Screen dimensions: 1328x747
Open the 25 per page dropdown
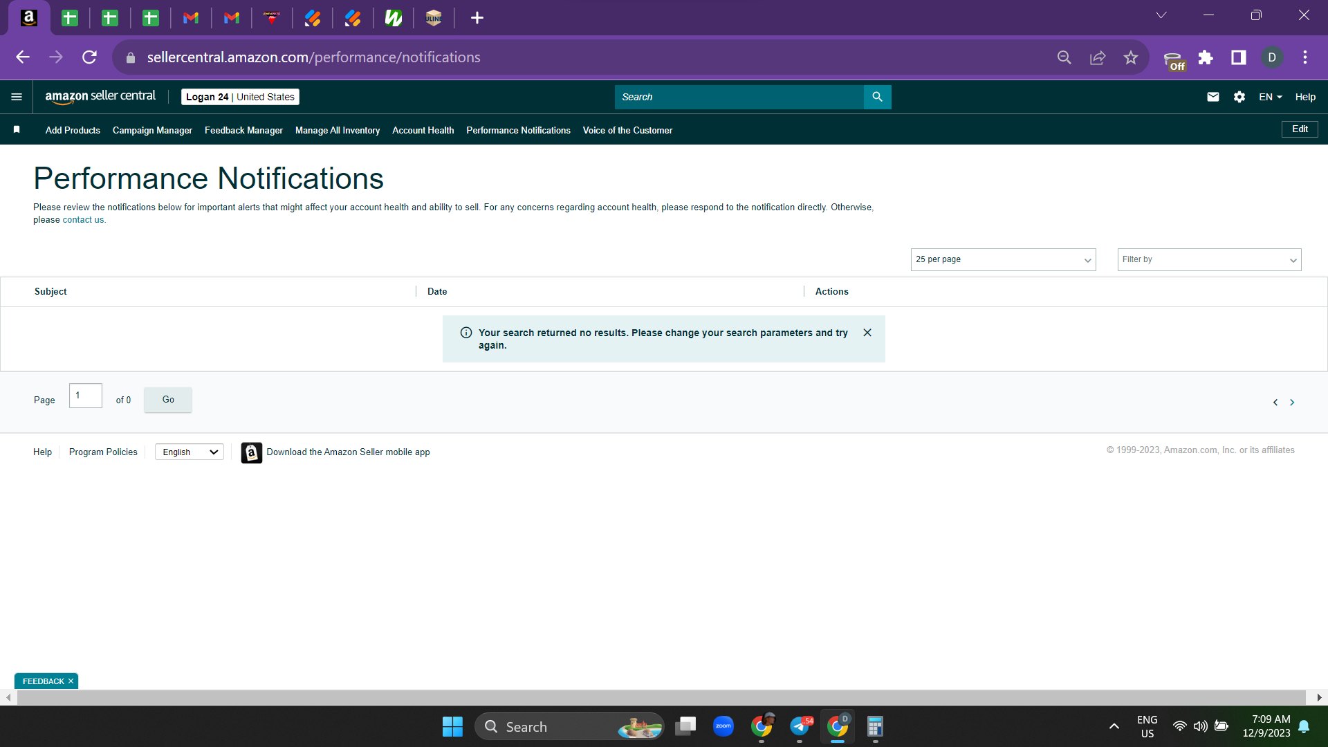click(x=1004, y=260)
